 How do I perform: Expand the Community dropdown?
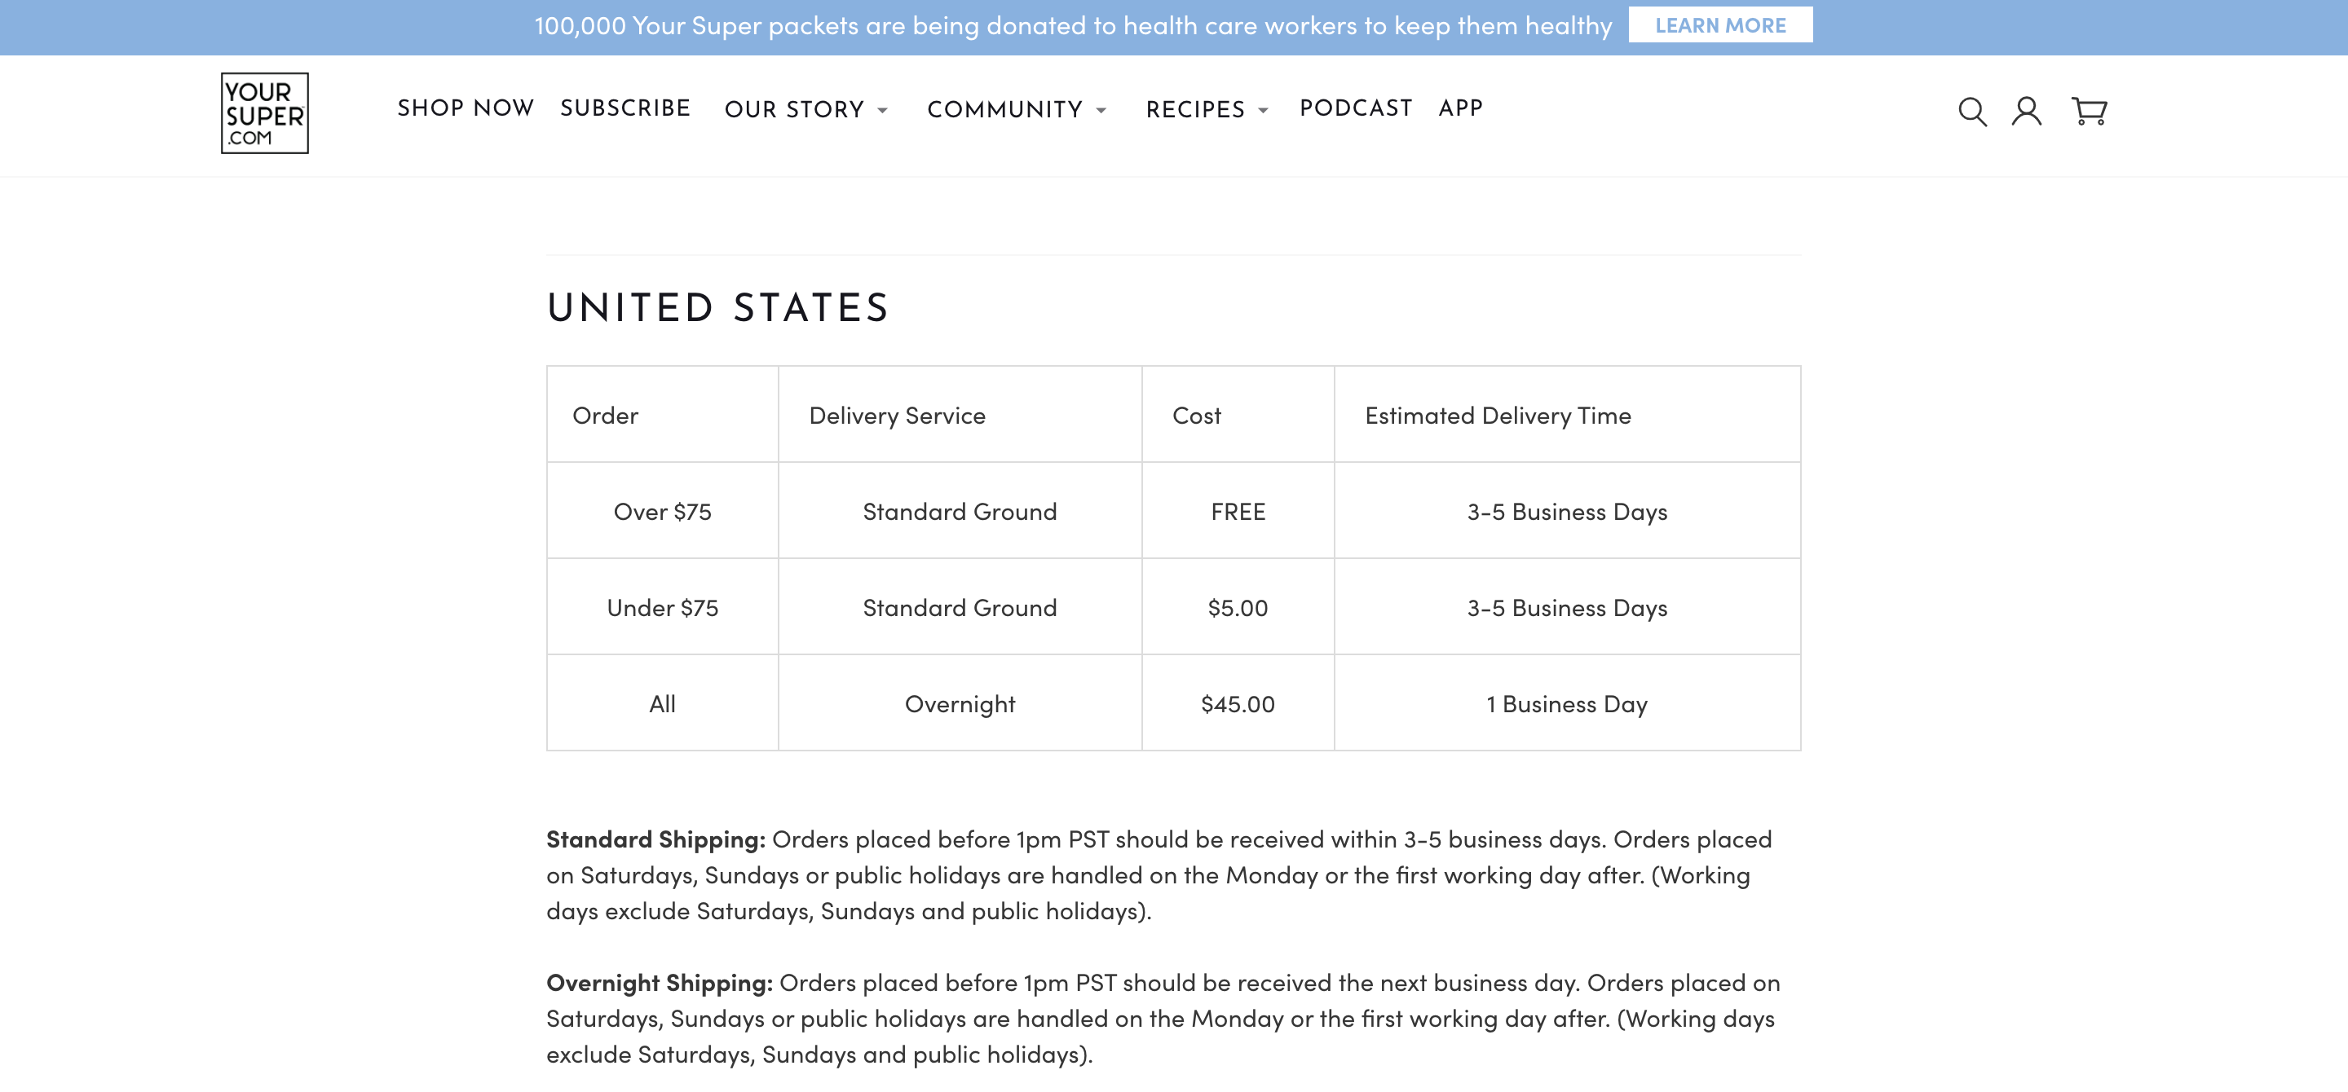(x=1017, y=109)
